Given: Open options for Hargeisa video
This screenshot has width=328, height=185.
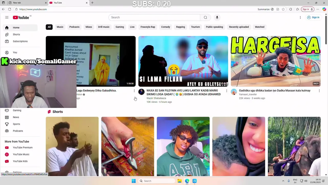Looking at the screenshot, I should tap(319, 91).
